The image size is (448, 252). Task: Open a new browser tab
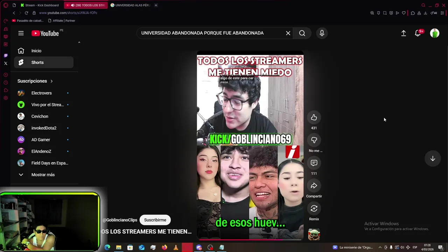tap(156, 5)
